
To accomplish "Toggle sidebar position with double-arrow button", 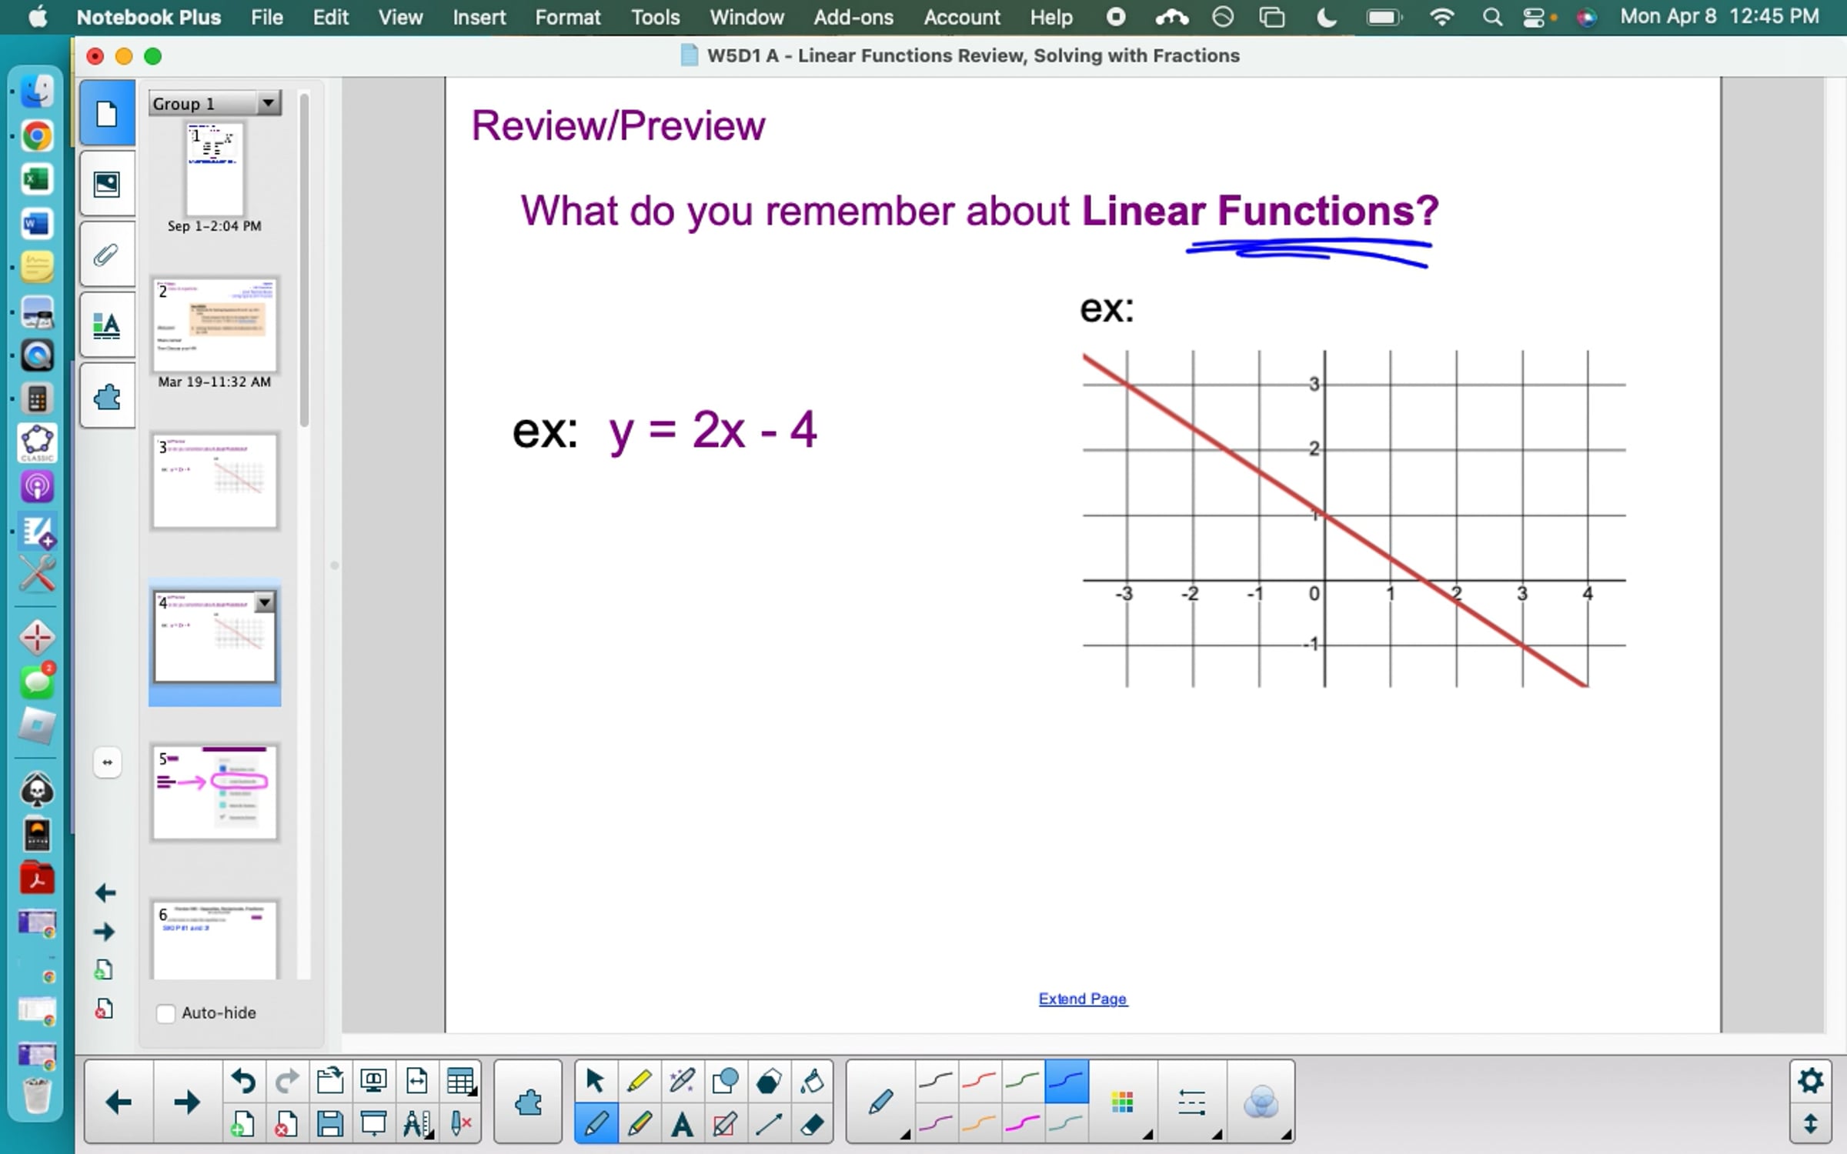I will (x=107, y=762).
